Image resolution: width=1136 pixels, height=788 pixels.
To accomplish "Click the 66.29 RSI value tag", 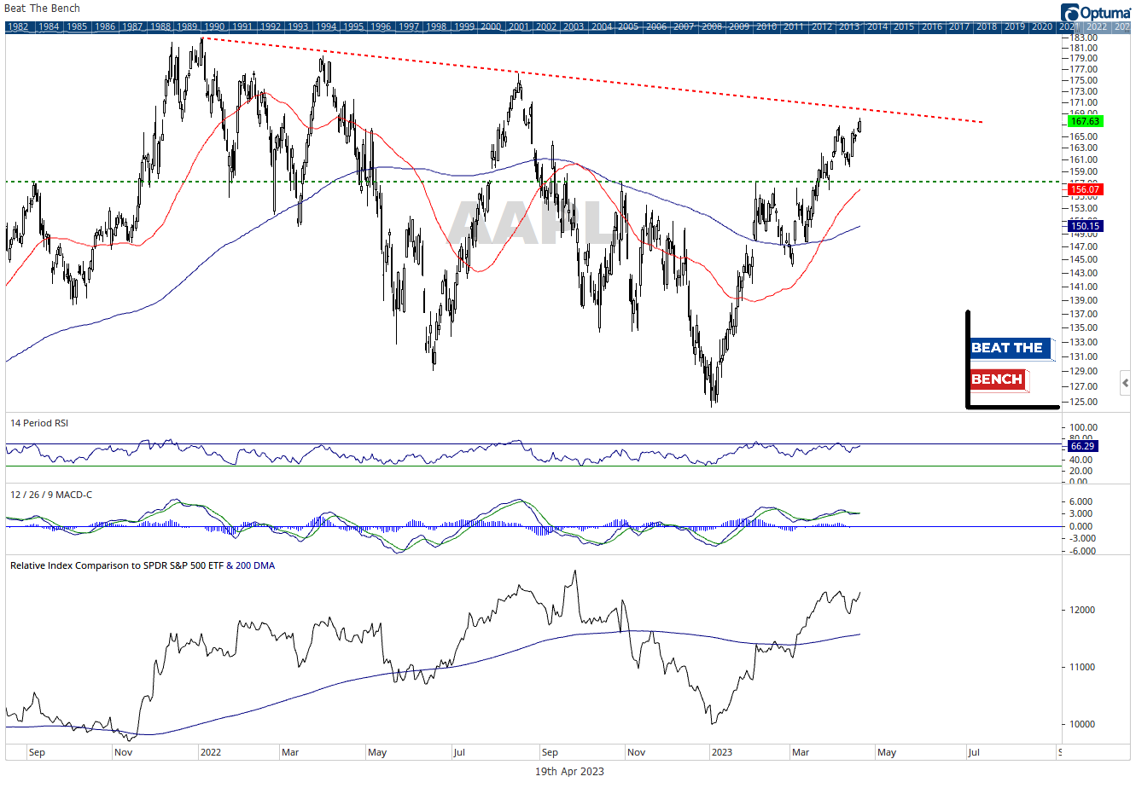I will [1082, 446].
